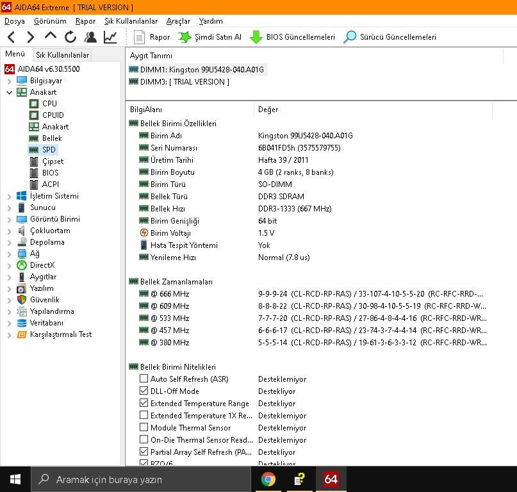Select the BIOS chip icon
The height and width of the screenshot is (492, 517).
coord(33,173)
